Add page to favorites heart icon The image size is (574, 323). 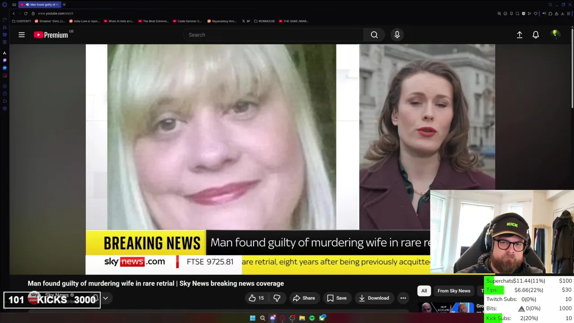(x=535, y=13)
